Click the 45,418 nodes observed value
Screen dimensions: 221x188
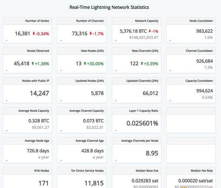22,64
